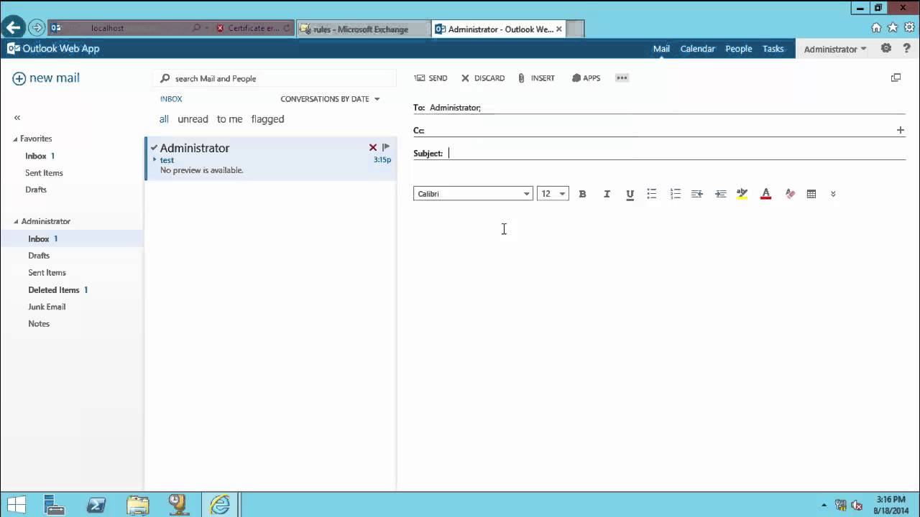
Task: Expand more formatting options chevron
Action: point(833,194)
